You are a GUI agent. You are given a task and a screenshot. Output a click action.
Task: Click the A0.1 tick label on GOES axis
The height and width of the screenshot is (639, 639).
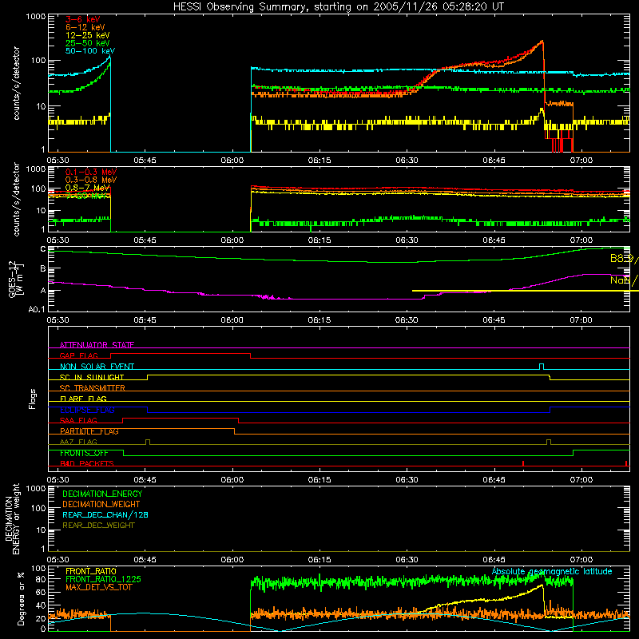point(37,309)
